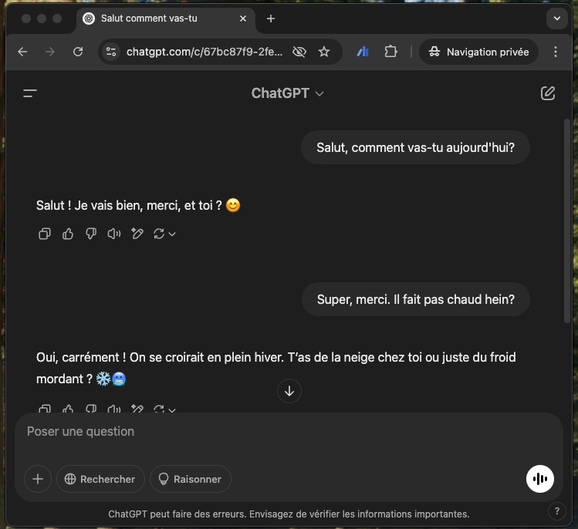Image resolution: width=578 pixels, height=529 pixels.
Task: Thumbs up the "Je vais bien" reply
Action: click(x=68, y=234)
